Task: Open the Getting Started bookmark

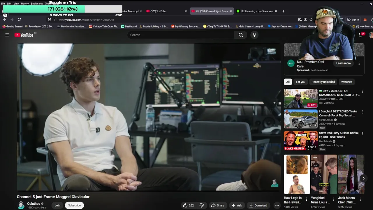Action: click(13, 26)
